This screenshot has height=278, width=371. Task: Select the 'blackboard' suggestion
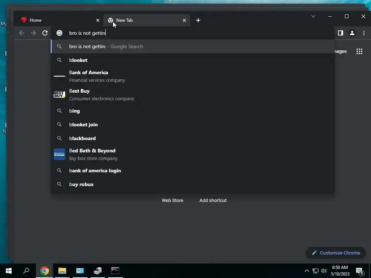coord(193,138)
